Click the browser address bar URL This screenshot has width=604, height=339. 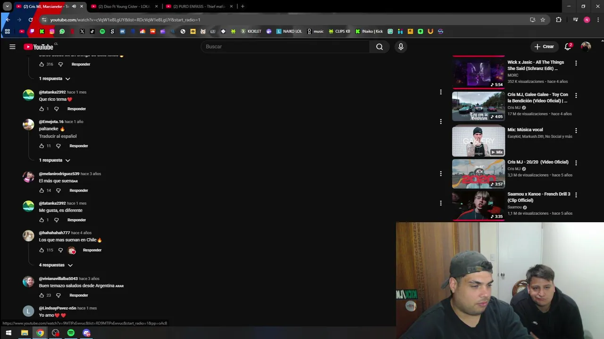tap(125, 20)
